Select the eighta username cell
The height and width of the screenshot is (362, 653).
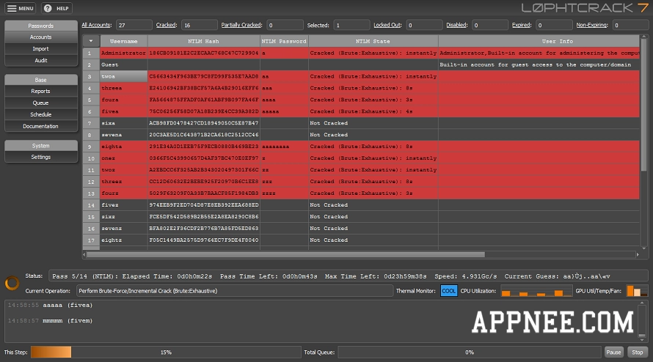(x=124, y=147)
